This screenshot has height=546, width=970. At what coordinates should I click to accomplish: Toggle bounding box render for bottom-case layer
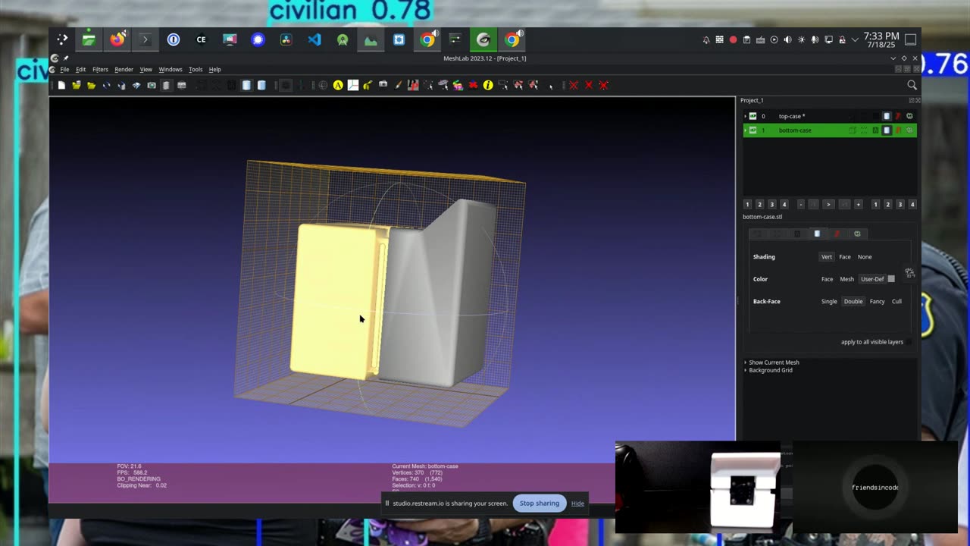point(853,130)
